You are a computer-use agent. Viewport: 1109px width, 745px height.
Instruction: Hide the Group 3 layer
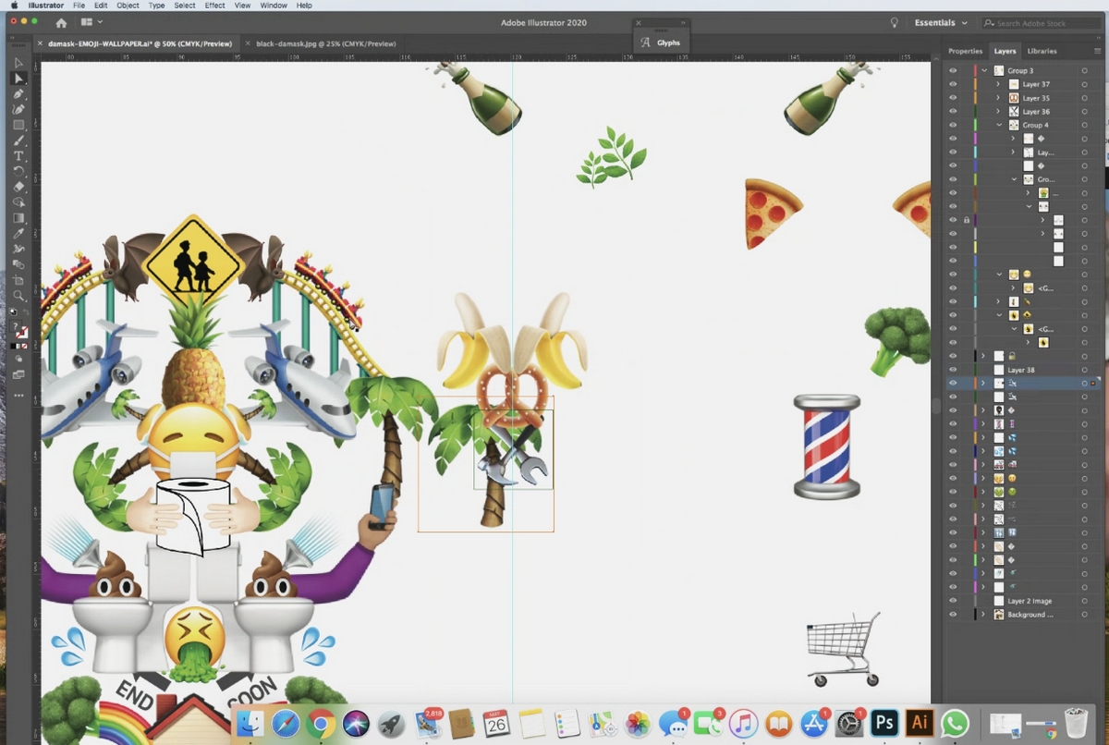(x=953, y=70)
